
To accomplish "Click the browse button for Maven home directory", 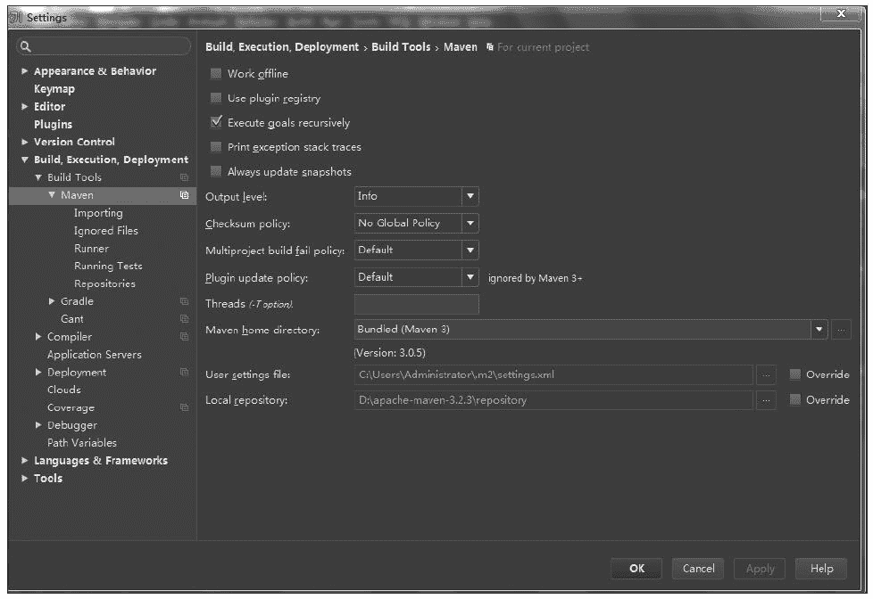I will [x=841, y=330].
